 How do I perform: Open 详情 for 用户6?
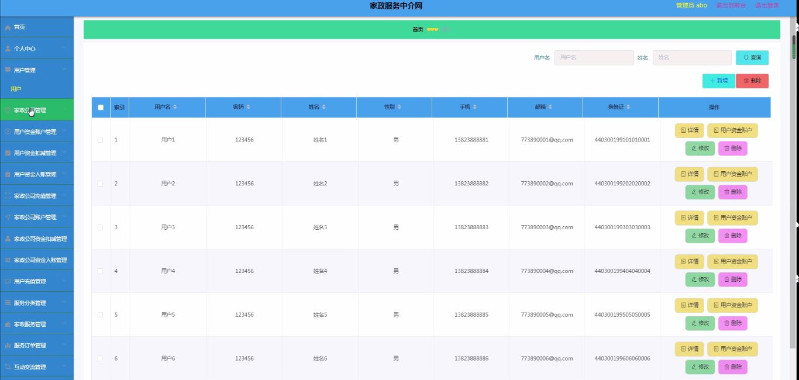(690, 349)
